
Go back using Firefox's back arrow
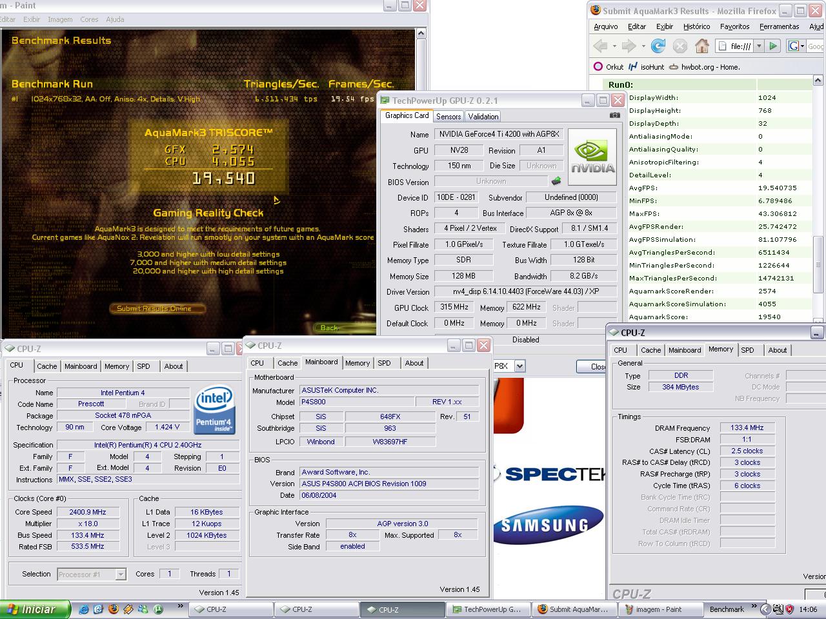[600, 46]
